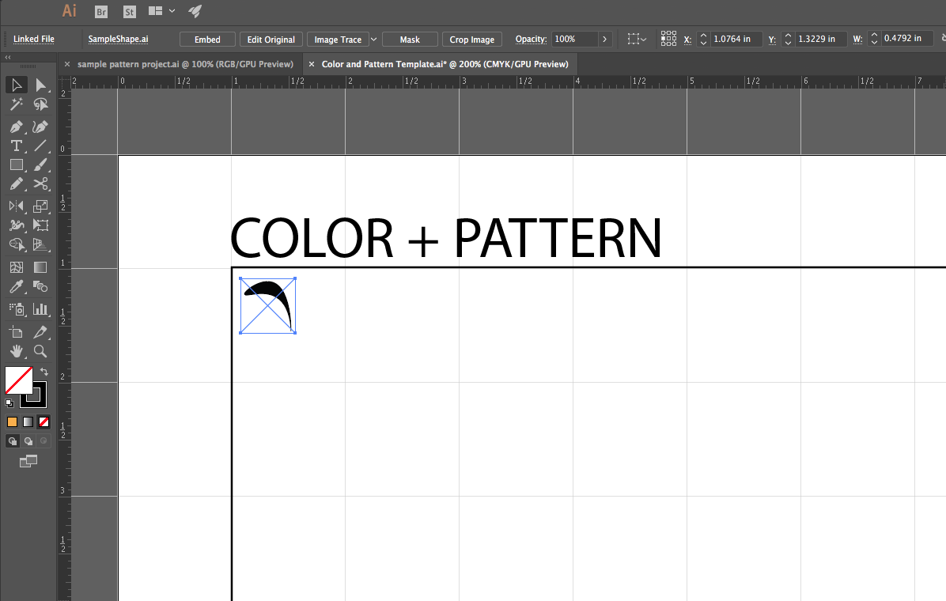Expand the Opacity value dropdown
The height and width of the screenshot is (601, 946).
[604, 39]
